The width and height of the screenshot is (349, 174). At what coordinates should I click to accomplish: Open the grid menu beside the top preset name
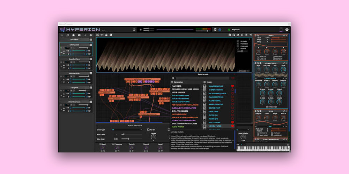pyautogui.click(x=91, y=40)
